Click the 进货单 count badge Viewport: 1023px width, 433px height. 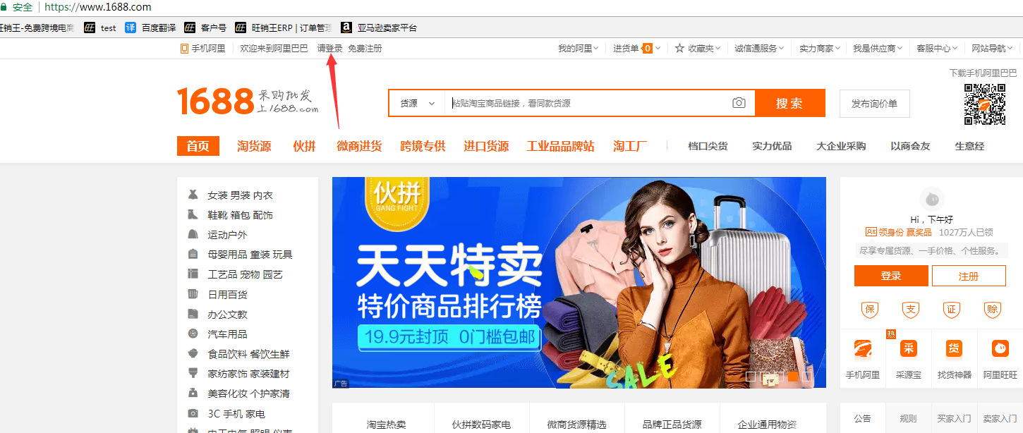click(x=647, y=49)
